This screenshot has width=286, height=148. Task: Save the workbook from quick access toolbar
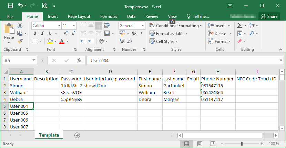(x=10, y=5)
